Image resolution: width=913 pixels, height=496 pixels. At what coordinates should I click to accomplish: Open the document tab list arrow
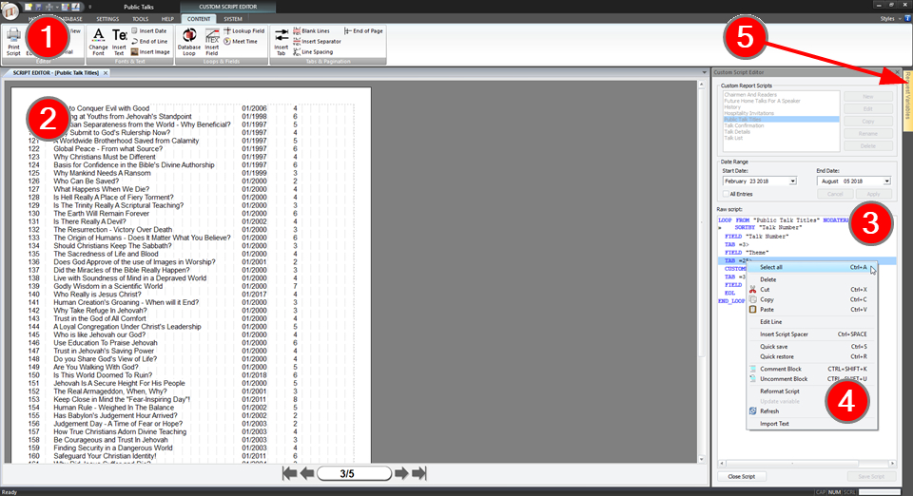(x=704, y=72)
